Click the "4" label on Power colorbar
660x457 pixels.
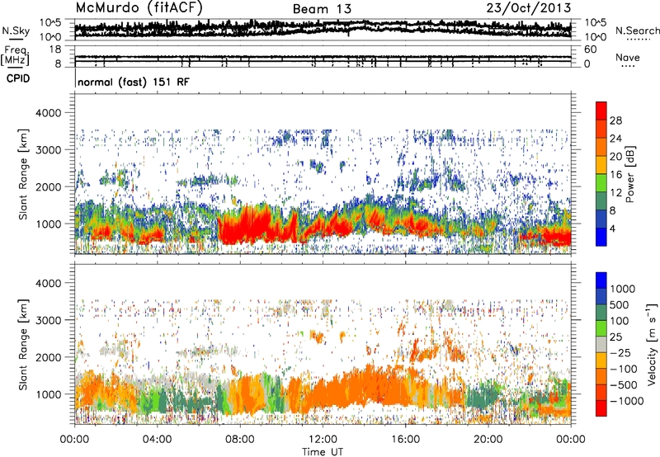pos(612,229)
